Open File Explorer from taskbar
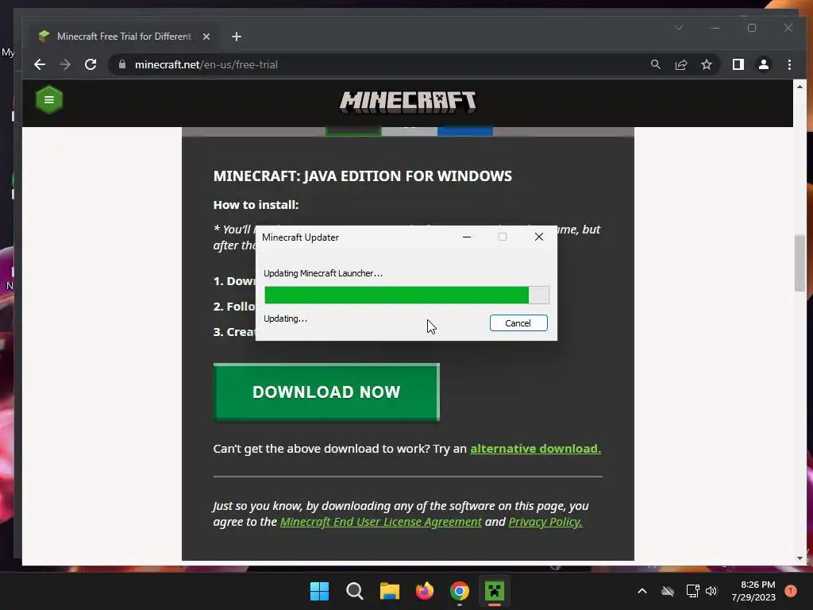The width and height of the screenshot is (813, 610). point(389,591)
